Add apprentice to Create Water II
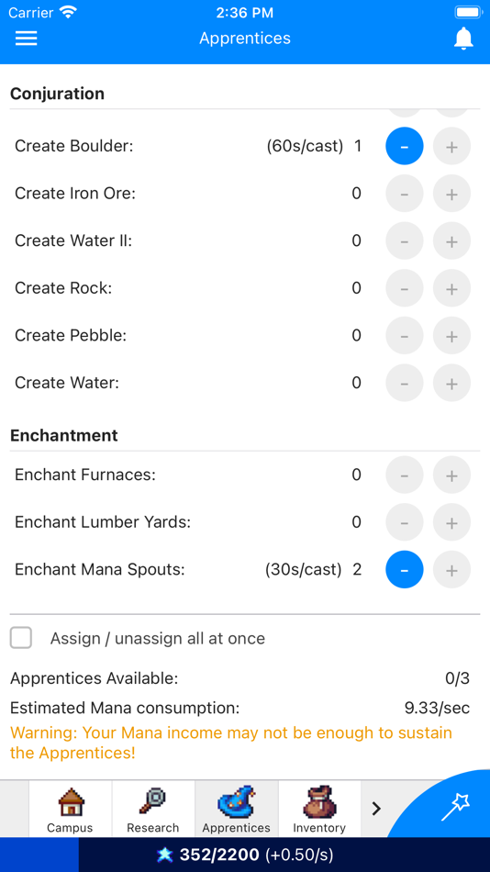 [451, 240]
